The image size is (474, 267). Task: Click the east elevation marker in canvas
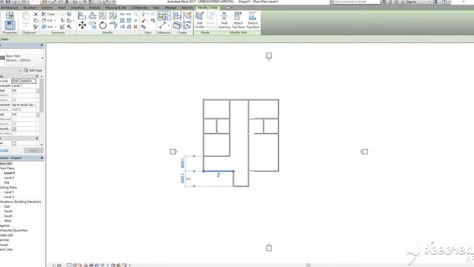point(364,151)
